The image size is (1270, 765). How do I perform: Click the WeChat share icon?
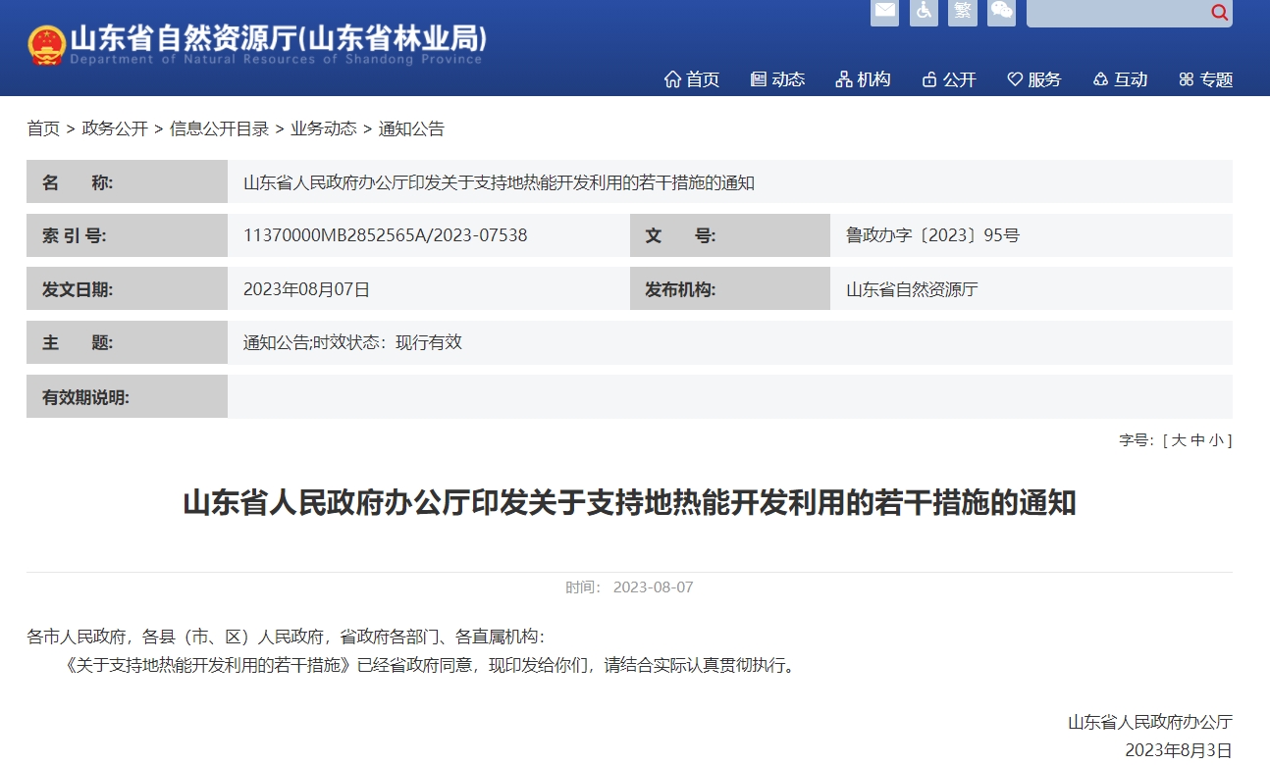(1001, 13)
